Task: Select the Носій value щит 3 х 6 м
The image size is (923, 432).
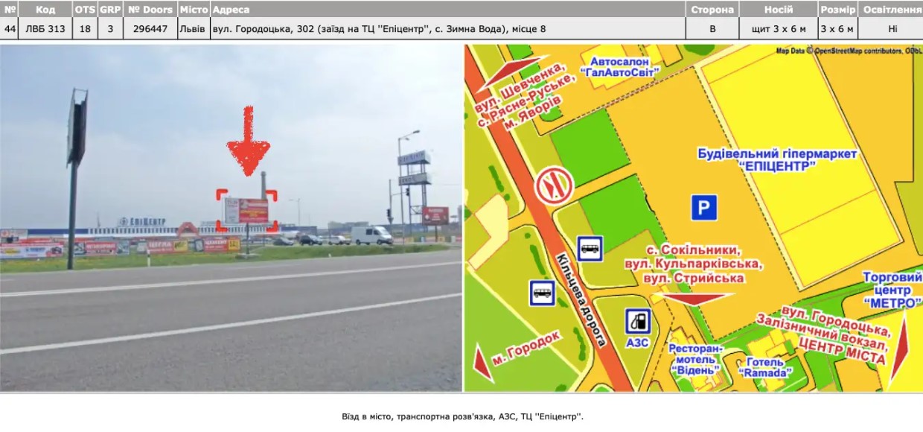Action: pyautogui.click(x=779, y=29)
